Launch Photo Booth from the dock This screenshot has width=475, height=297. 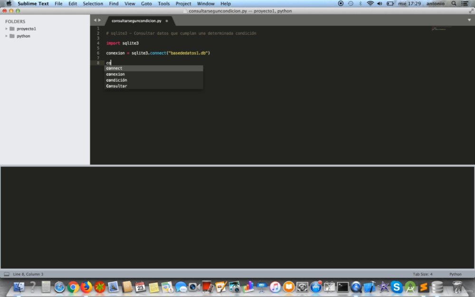point(207,287)
